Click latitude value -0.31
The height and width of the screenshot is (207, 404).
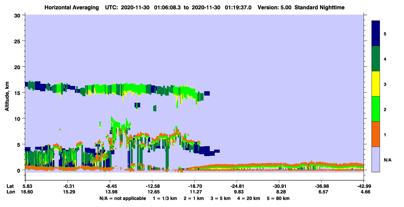tap(67, 186)
